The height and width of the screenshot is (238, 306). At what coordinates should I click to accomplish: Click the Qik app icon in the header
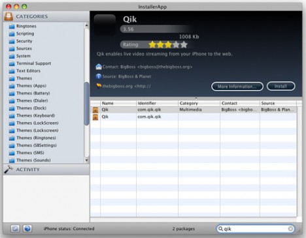point(105,25)
